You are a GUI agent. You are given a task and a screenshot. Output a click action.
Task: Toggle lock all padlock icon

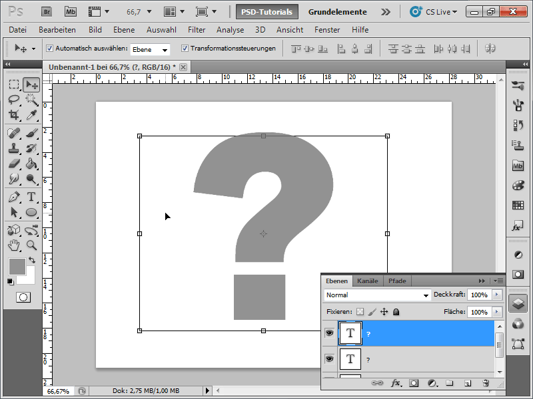click(x=396, y=312)
